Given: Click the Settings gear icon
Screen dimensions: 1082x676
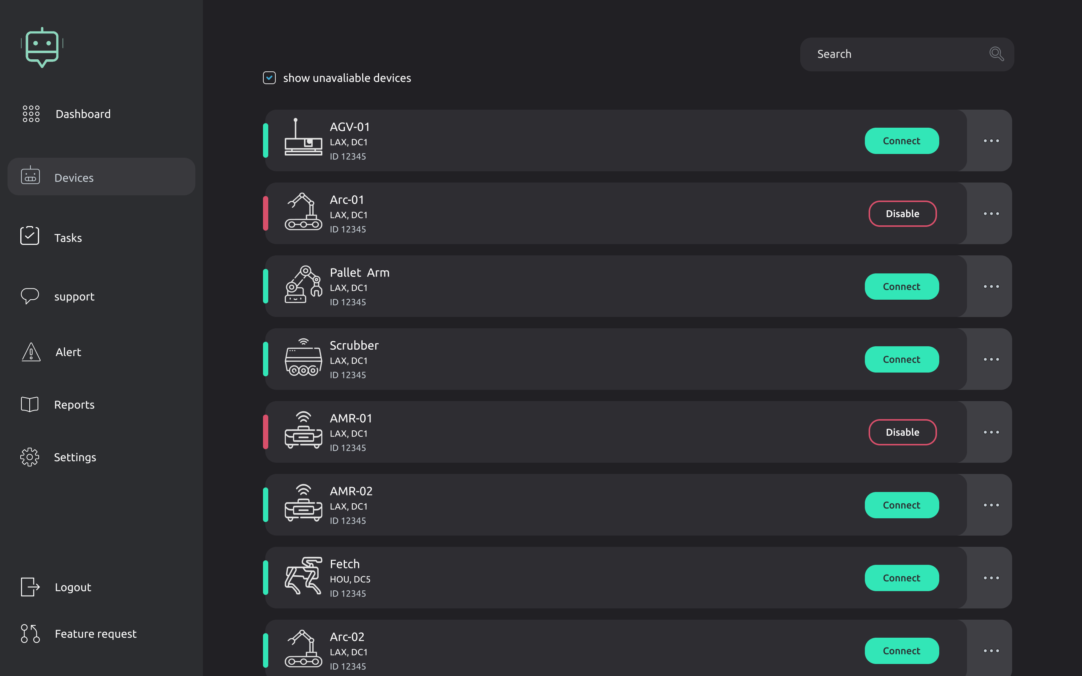Looking at the screenshot, I should click(x=30, y=457).
